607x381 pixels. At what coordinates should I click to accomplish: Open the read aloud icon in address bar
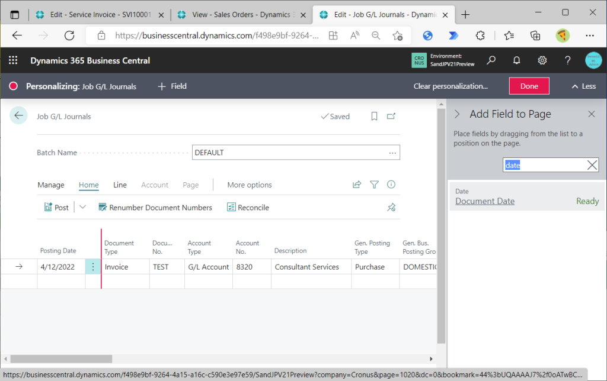click(354, 35)
